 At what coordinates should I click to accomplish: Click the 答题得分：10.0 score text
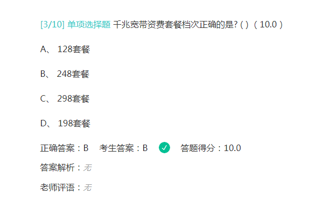pyautogui.click(x=210, y=148)
